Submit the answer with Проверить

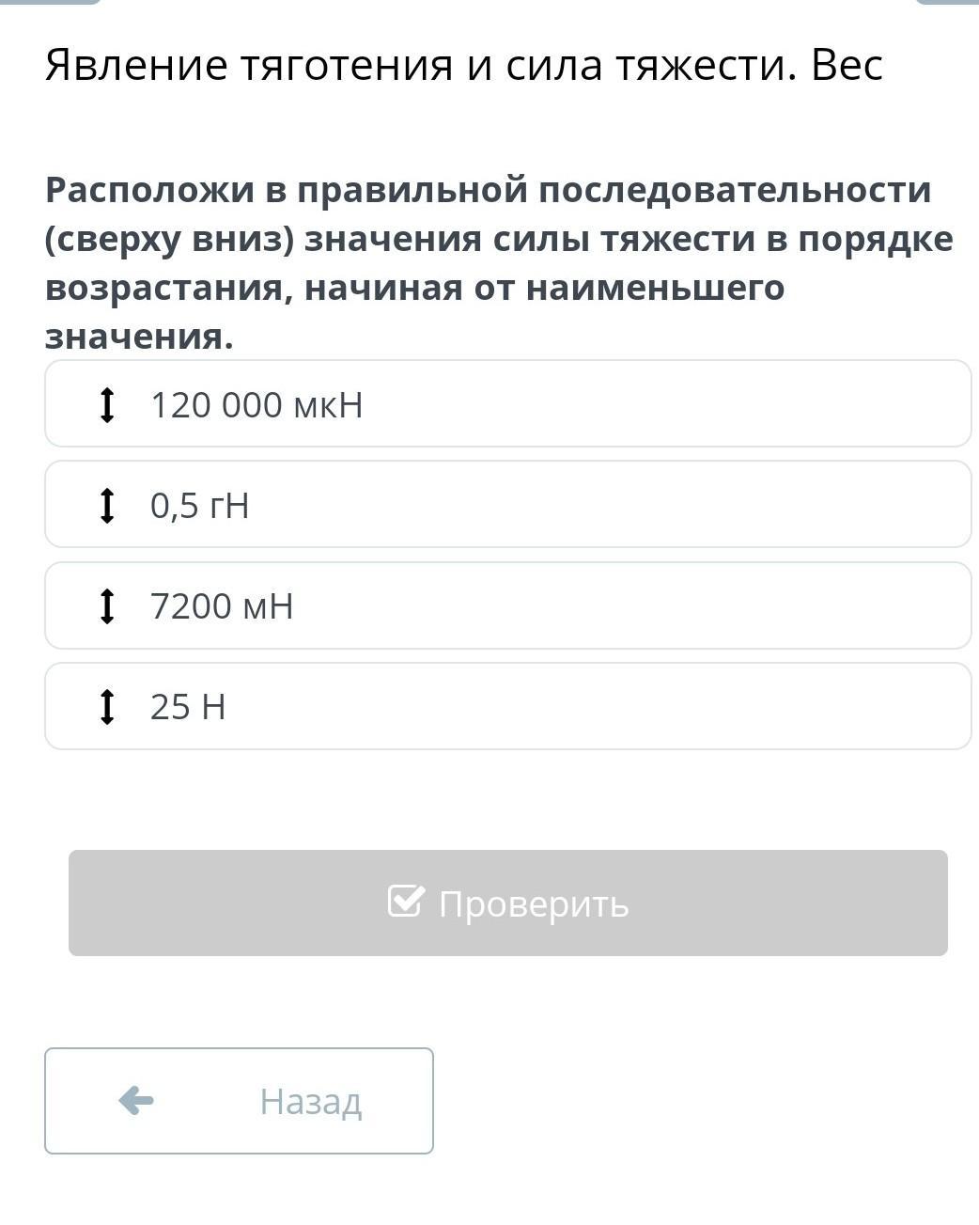click(x=508, y=903)
